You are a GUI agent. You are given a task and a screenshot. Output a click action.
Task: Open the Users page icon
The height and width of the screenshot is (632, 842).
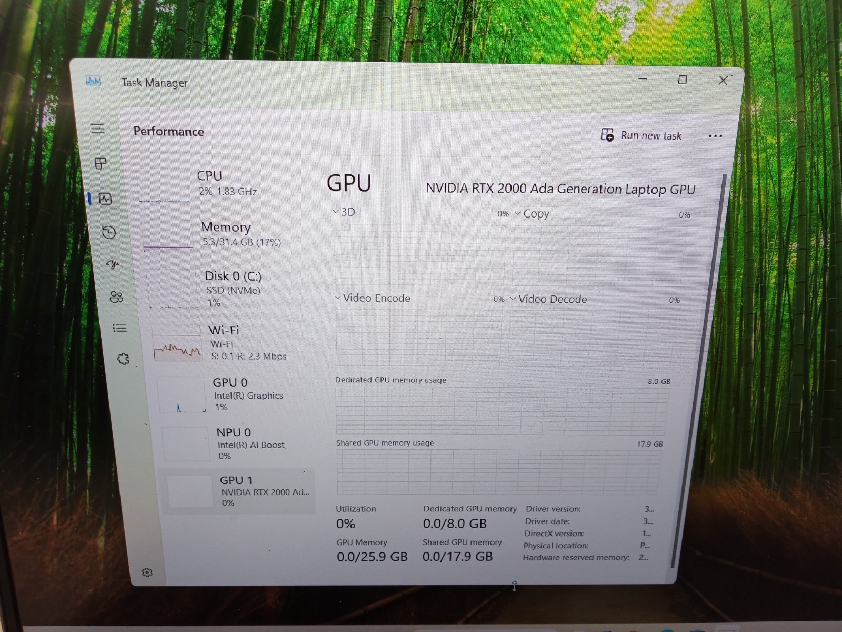pyautogui.click(x=116, y=297)
